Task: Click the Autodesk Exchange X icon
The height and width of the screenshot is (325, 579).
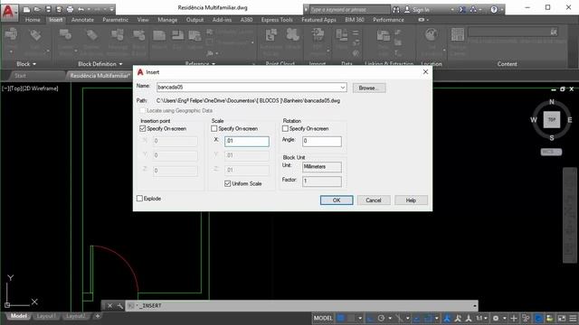Action: 462,10
